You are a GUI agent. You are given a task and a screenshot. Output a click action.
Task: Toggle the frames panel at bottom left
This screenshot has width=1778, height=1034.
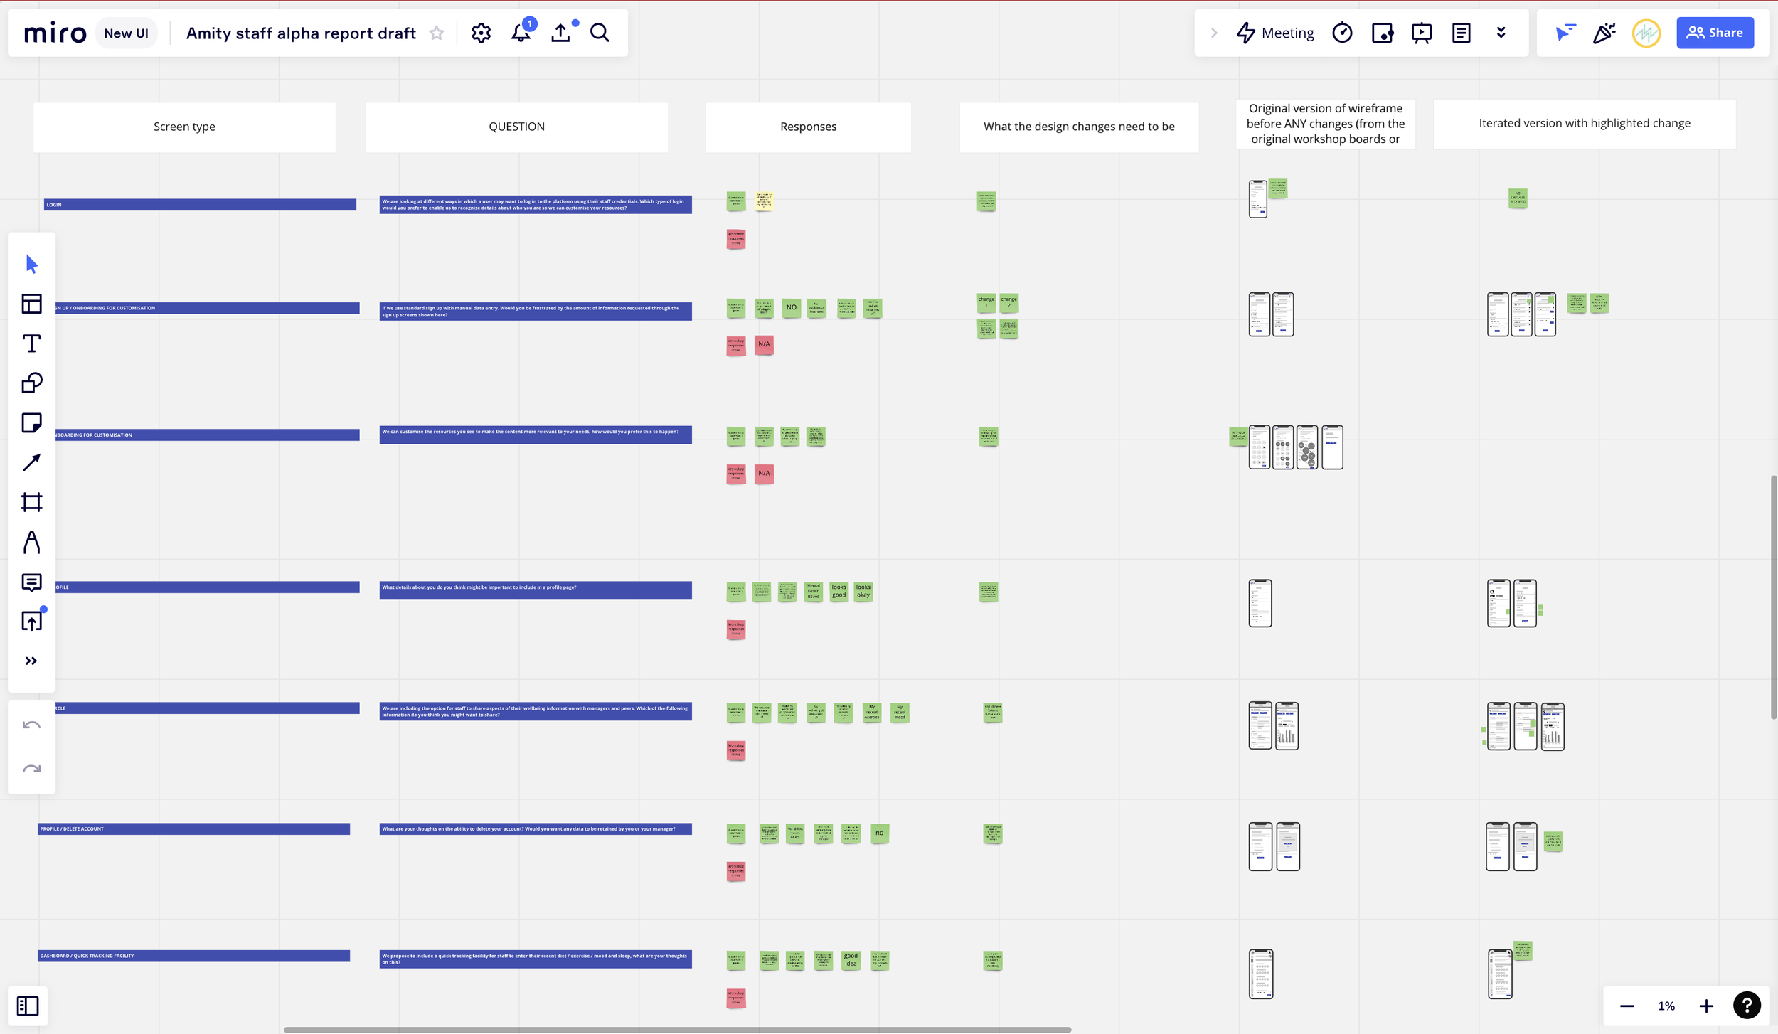click(x=28, y=1006)
